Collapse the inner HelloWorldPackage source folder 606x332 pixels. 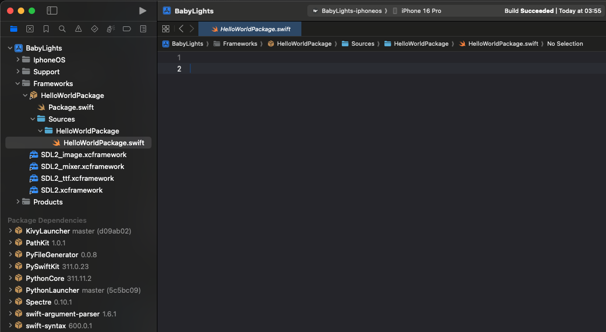pos(40,131)
